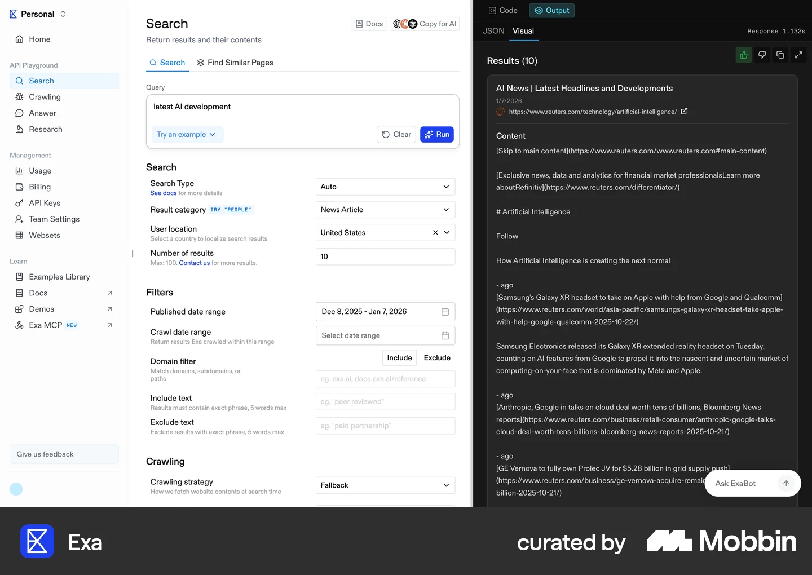The height and width of the screenshot is (575, 812).
Task: Click the Exclude text input field
Action: click(x=385, y=426)
